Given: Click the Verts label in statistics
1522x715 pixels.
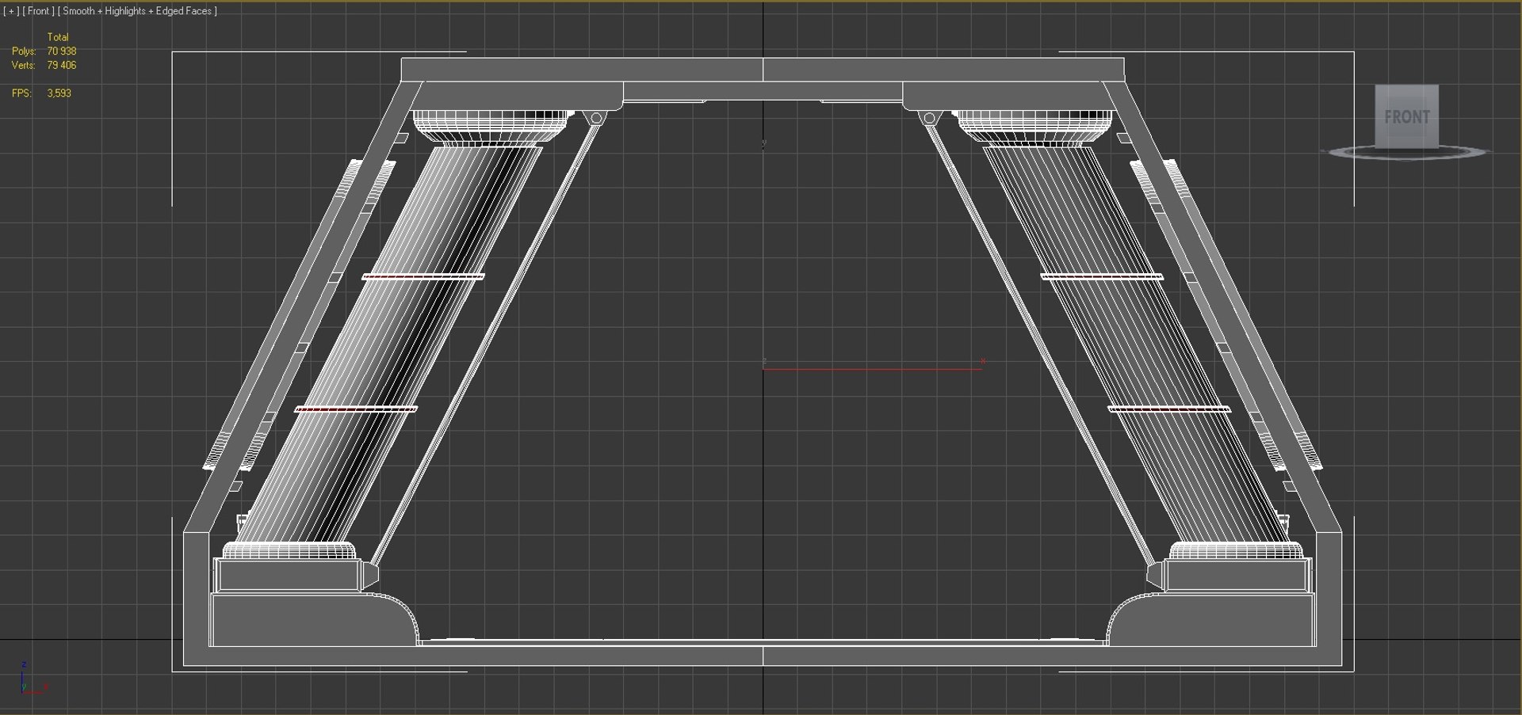Looking at the screenshot, I should pos(23,66).
